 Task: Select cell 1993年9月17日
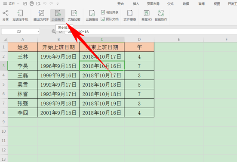coord(58,94)
